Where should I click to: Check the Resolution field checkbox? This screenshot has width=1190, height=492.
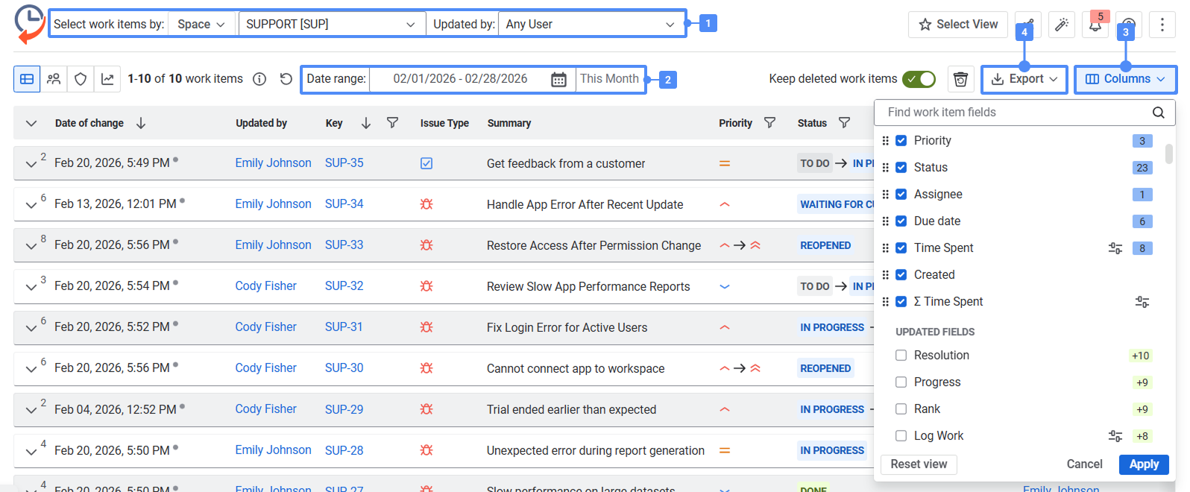(x=901, y=356)
